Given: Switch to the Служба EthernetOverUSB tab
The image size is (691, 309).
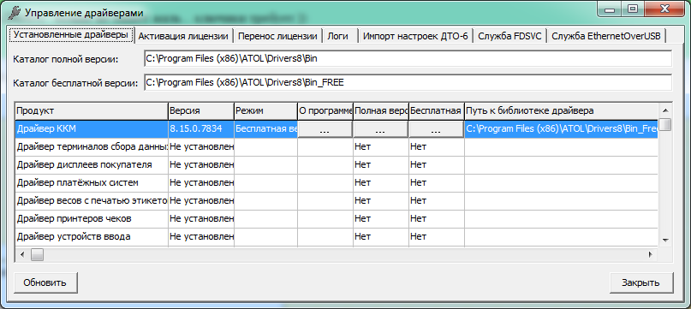Looking at the screenshot, I should (x=606, y=36).
